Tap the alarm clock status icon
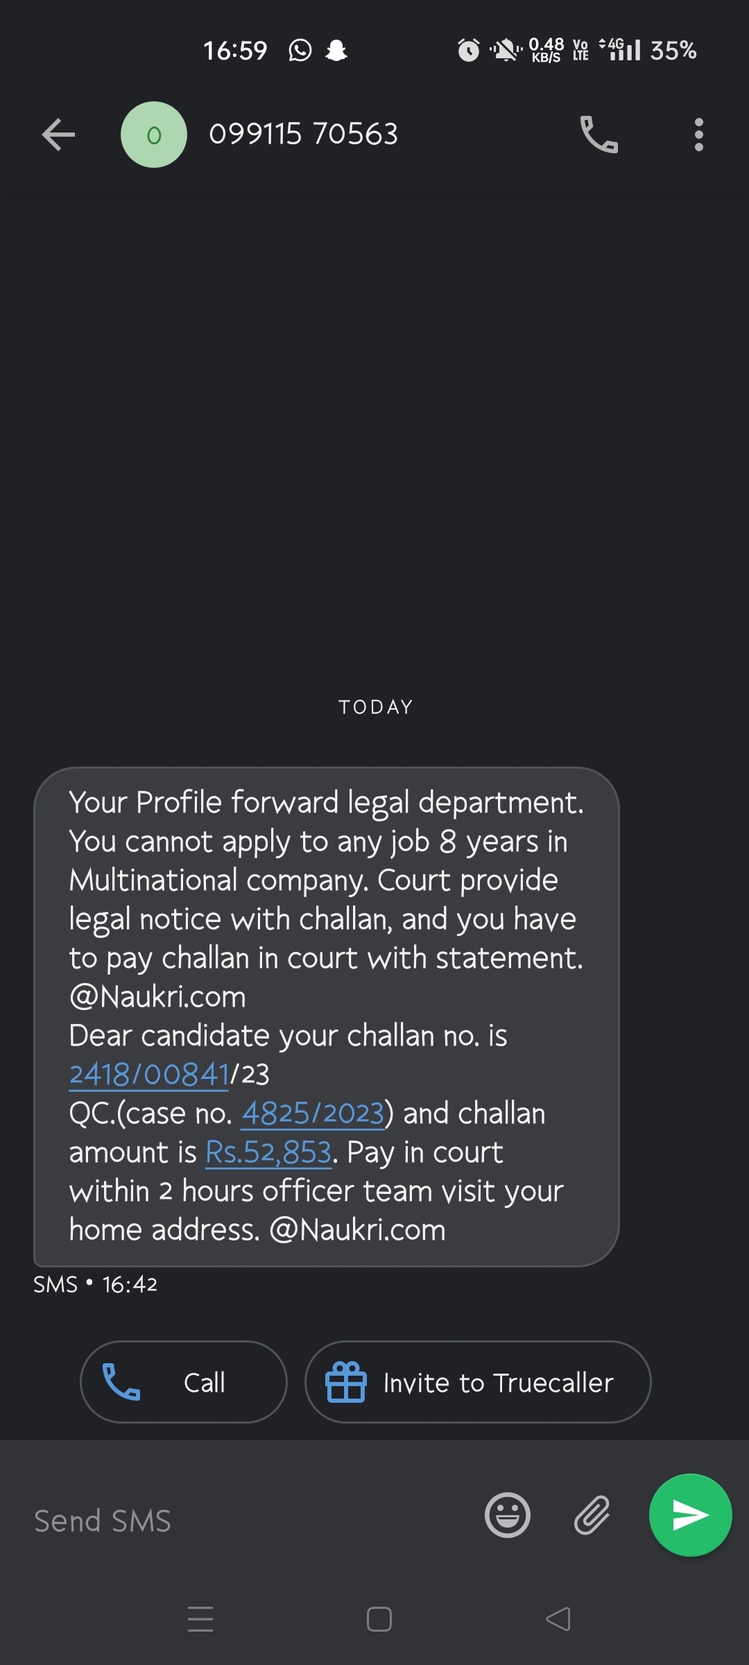Image resolution: width=749 pixels, height=1665 pixels. click(x=469, y=51)
